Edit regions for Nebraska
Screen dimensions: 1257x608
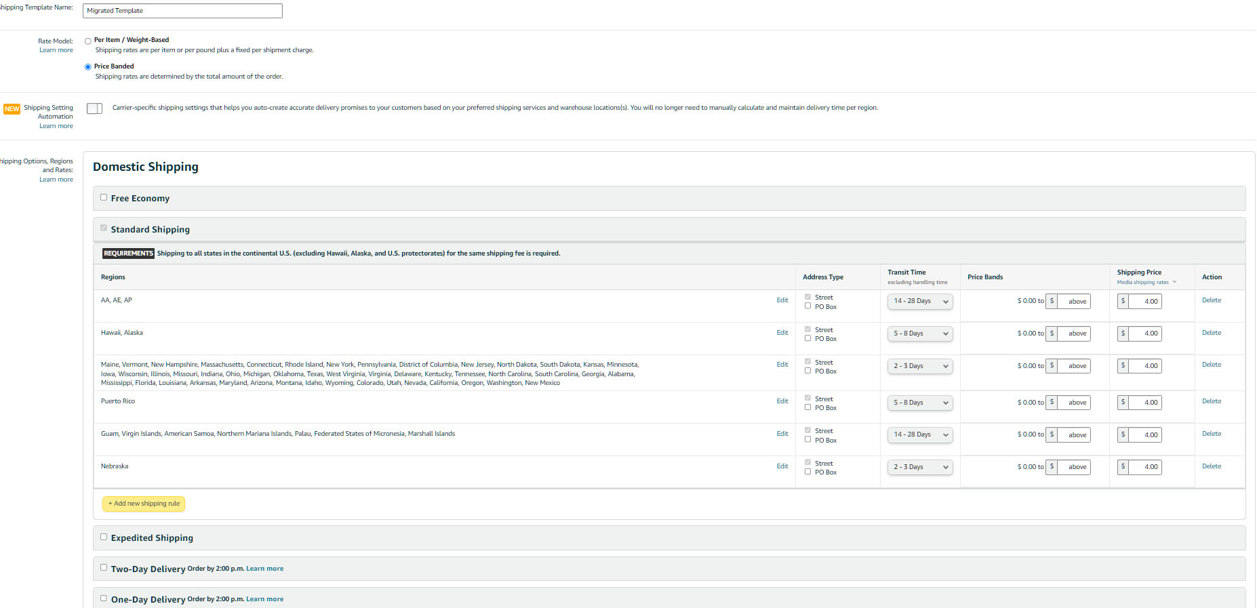click(x=782, y=466)
